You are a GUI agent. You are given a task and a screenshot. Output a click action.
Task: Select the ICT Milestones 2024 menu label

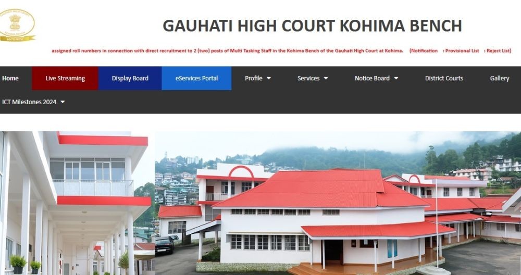click(29, 102)
